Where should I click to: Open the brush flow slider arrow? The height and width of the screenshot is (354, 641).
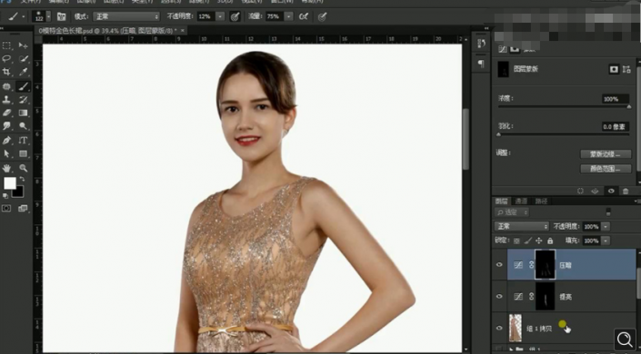coord(288,16)
